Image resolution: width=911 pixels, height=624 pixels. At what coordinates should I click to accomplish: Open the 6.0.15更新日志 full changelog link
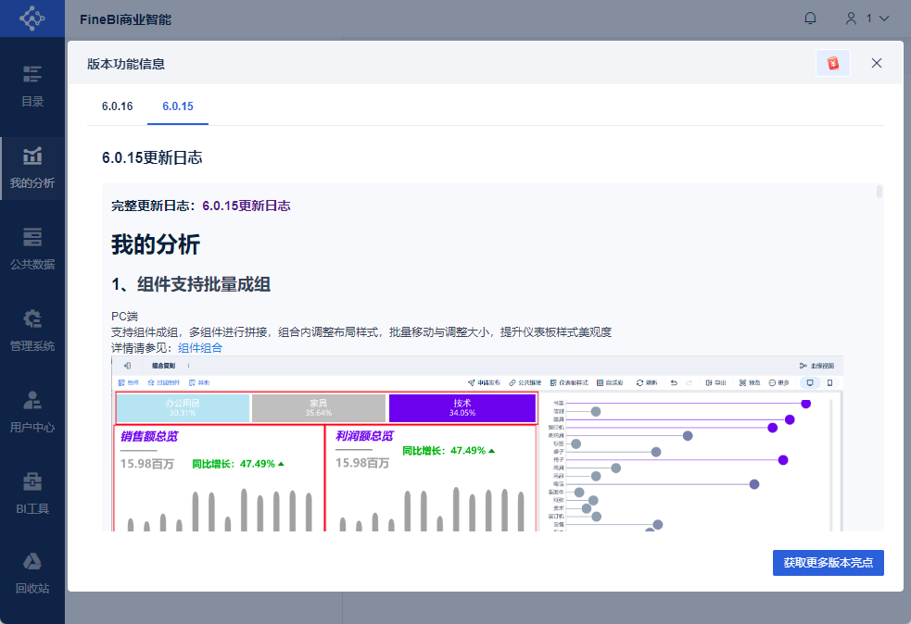[x=247, y=205]
